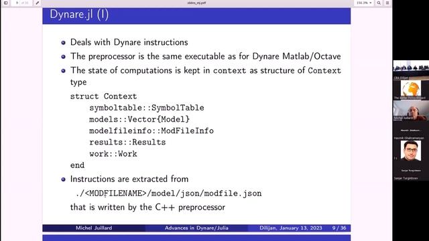429x241 pixels.
Task: Open the 156.3% zoom level dropdown
Action: (x=364, y=3)
